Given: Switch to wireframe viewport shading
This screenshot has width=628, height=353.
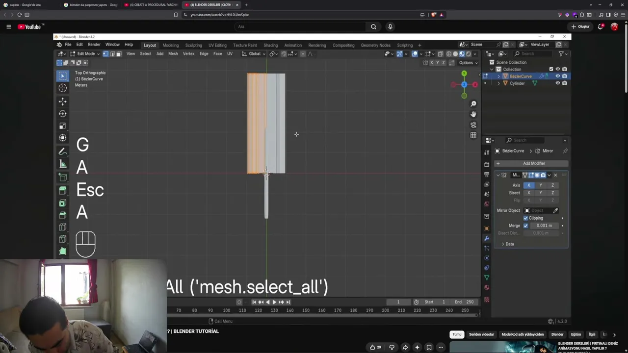Looking at the screenshot, I should pyautogui.click(x=449, y=54).
